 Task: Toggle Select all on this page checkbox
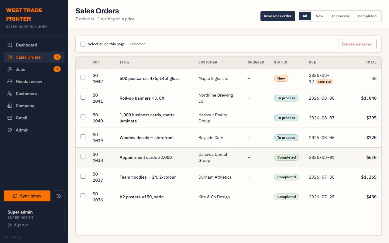[x=83, y=44]
